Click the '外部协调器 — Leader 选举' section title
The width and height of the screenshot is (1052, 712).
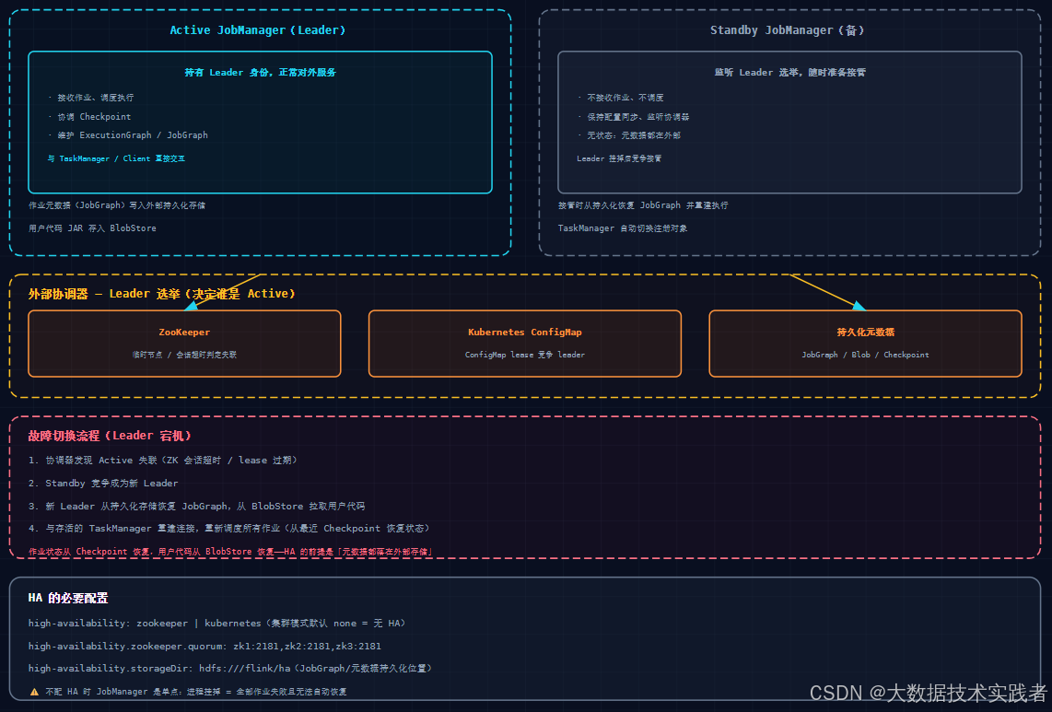click(162, 294)
